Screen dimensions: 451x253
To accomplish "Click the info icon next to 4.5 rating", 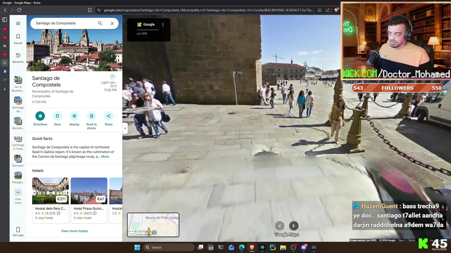I will pyautogui.click(x=95, y=213).
